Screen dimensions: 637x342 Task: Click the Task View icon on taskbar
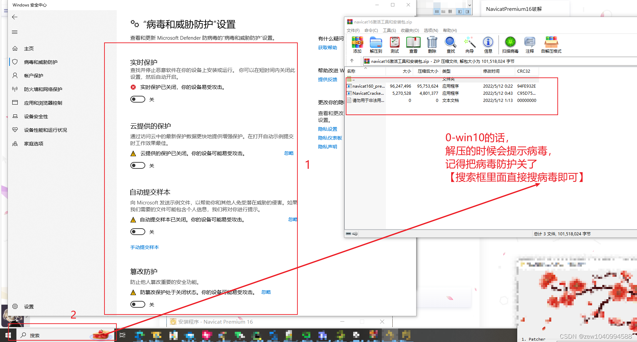[x=122, y=335]
